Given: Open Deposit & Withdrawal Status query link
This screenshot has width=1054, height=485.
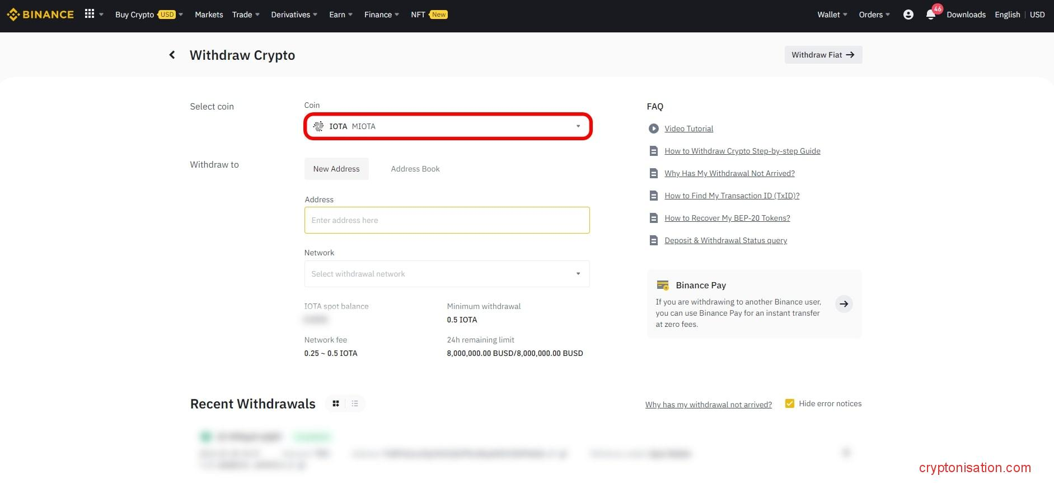Looking at the screenshot, I should coord(725,240).
